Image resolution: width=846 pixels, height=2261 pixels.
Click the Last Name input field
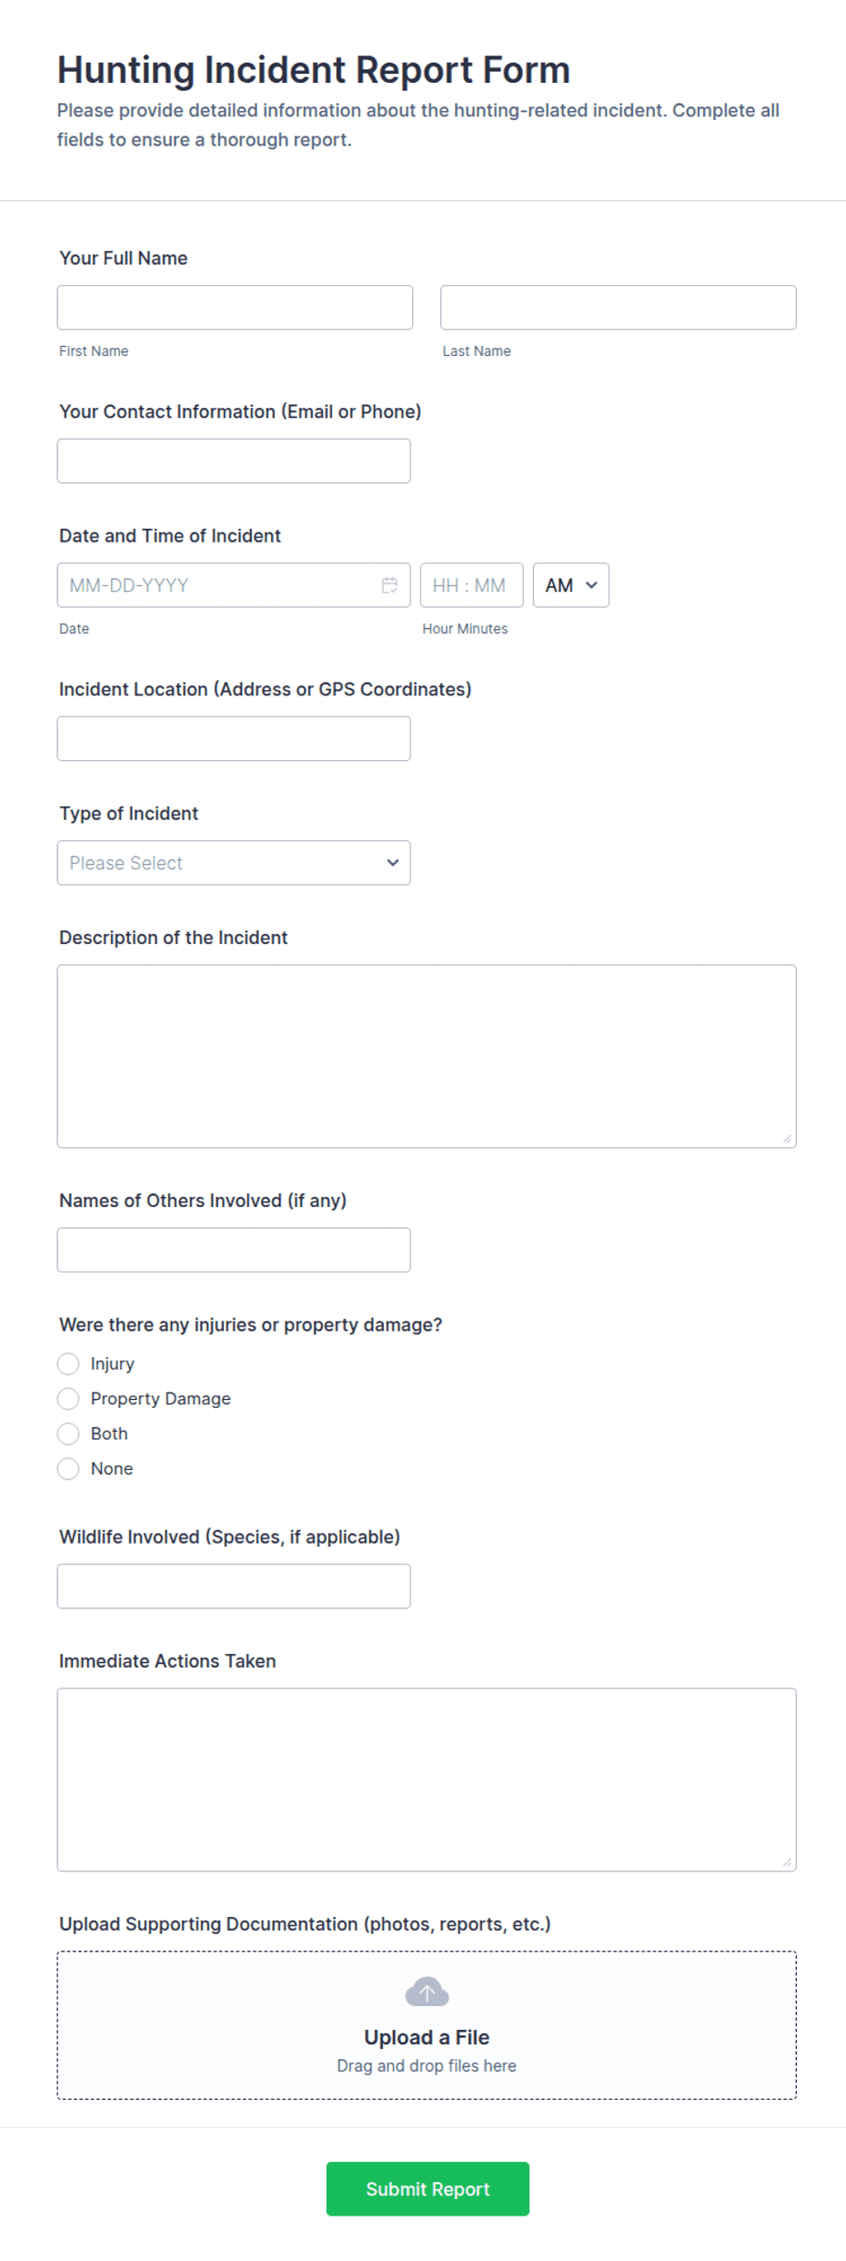[618, 307]
